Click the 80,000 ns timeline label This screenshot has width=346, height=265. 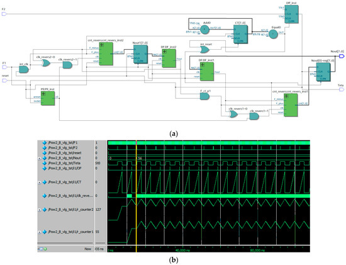(x=257, y=251)
